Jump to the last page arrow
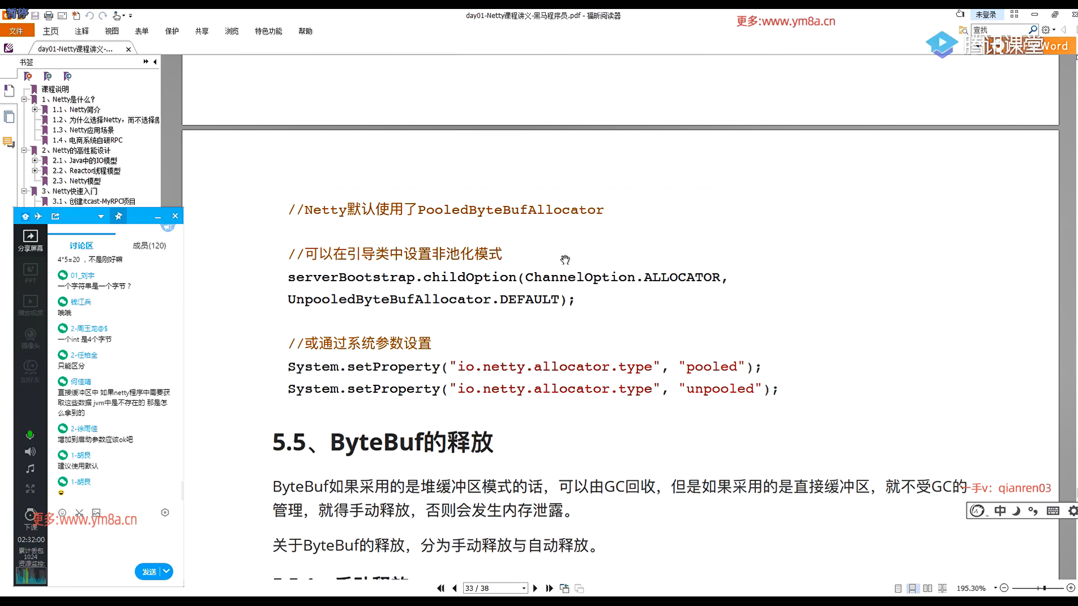 coord(550,588)
